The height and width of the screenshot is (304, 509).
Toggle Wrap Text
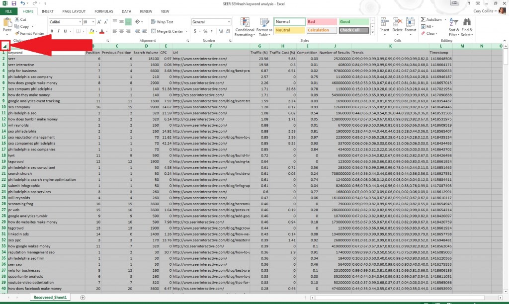[162, 22]
